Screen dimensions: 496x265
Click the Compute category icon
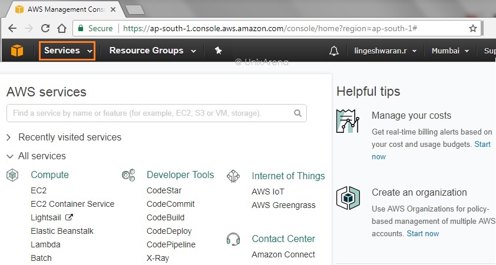pos(12,175)
